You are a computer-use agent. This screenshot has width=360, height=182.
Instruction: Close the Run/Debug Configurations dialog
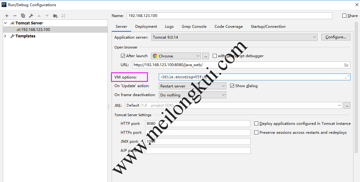[357, 5]
